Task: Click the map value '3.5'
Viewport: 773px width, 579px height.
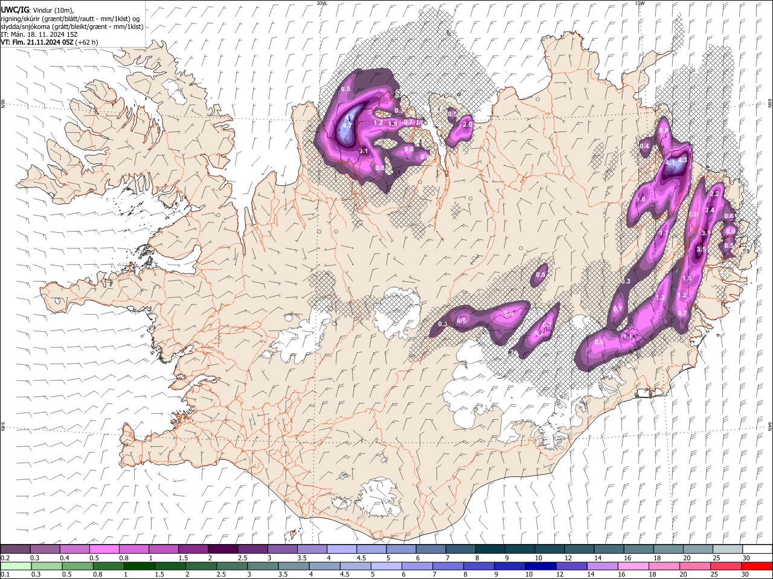Action: point(701,249)
